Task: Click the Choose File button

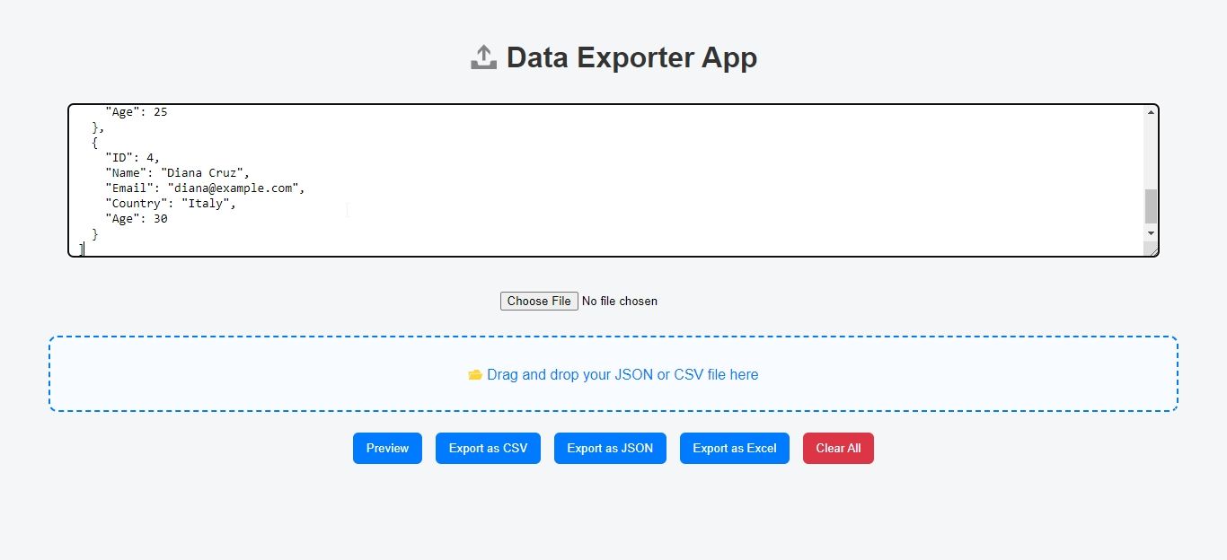Action: coord(539,301)
